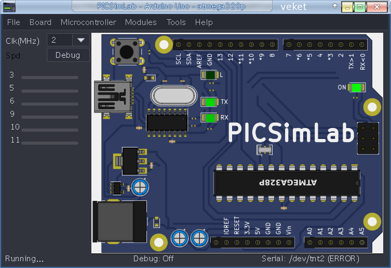391x268 pixels.
Task: Click the PICSimLab window title bar icon
Action: coord(9,6)
